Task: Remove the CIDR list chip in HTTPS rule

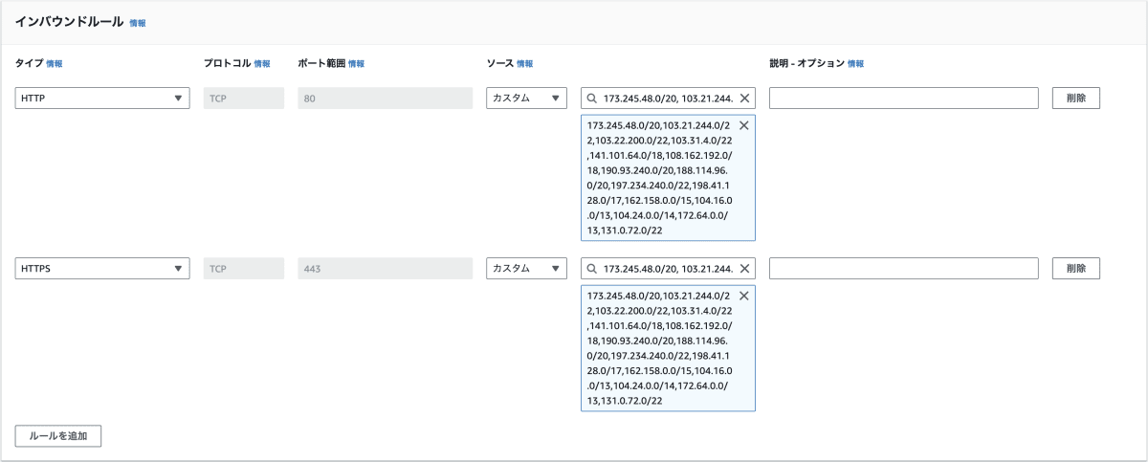Action: (744, 297)
